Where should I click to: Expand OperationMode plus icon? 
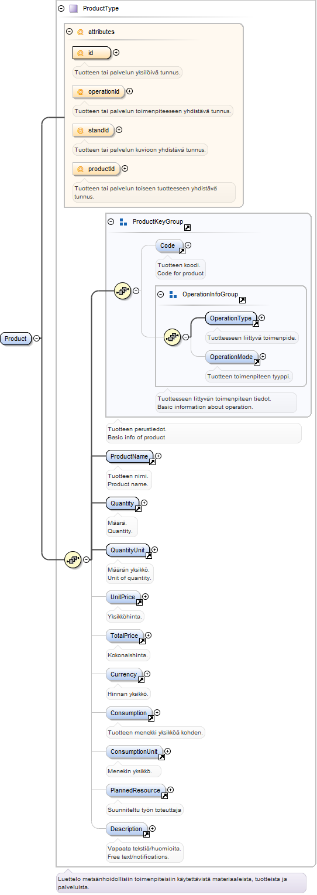click(x=263, y=356)
